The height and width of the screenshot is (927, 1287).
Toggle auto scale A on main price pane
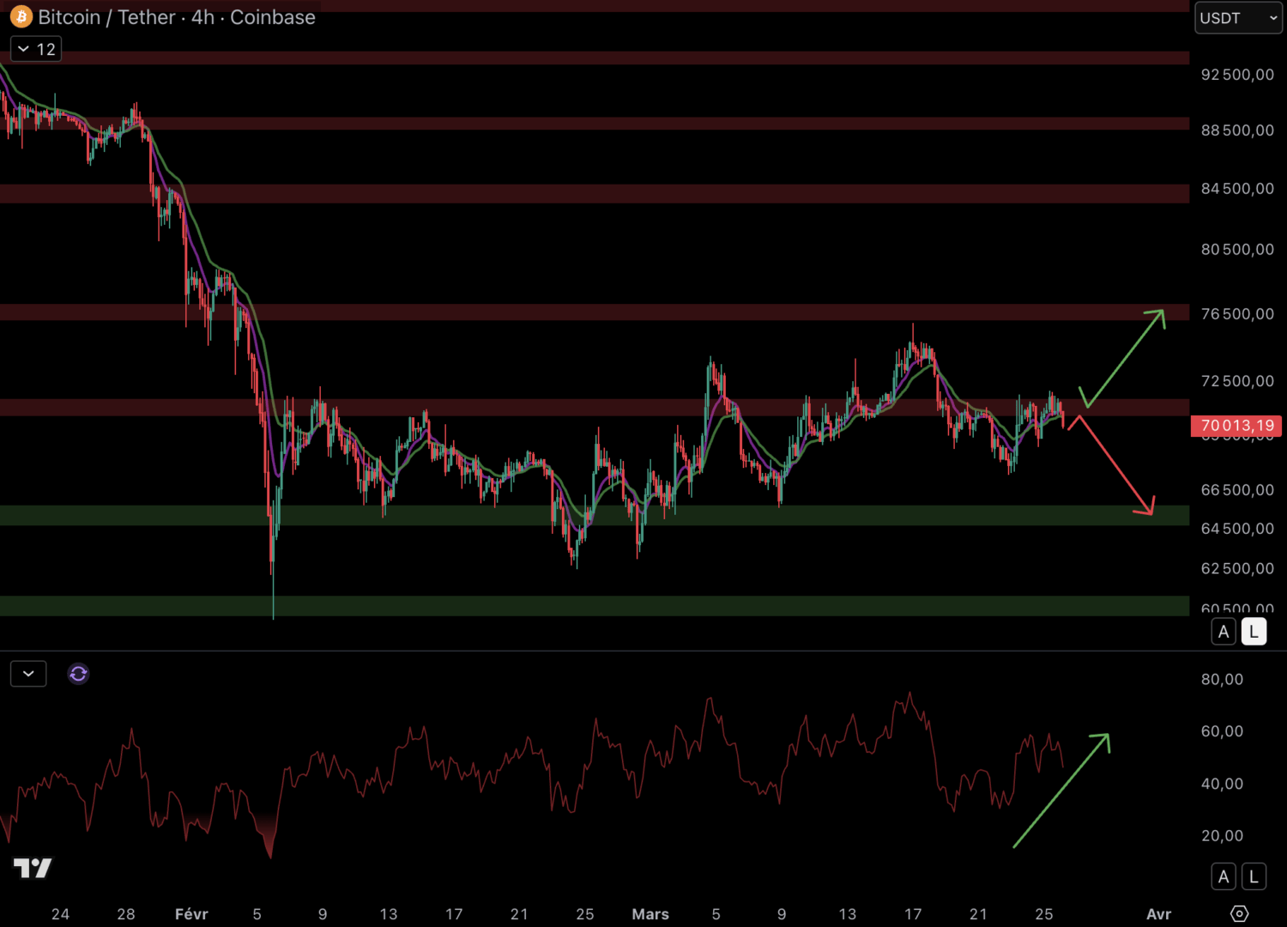pyautogui.click(x=1224, y=632)
